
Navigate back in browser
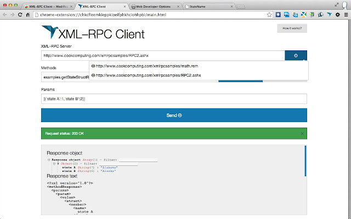5,15
